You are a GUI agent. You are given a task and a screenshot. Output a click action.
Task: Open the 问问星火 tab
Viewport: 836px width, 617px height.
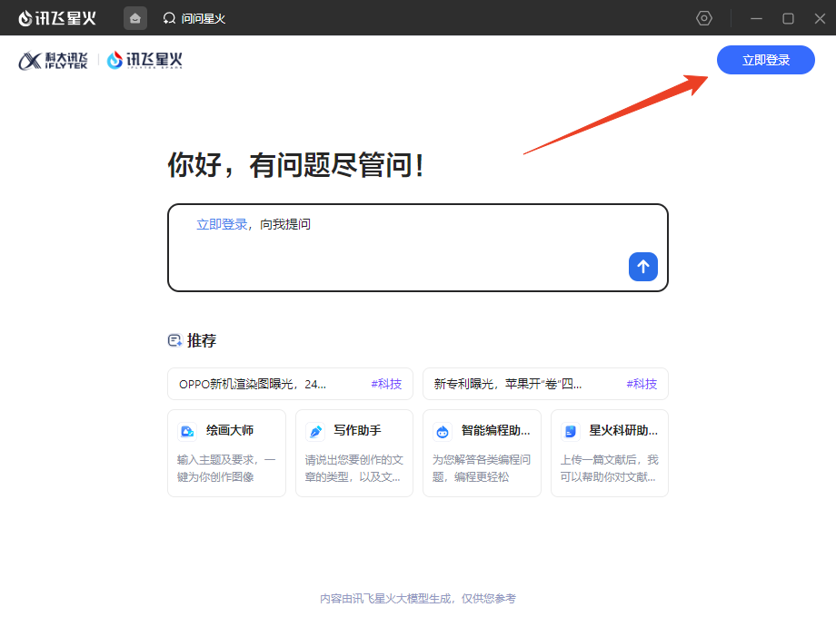click(x=194, y=19)
